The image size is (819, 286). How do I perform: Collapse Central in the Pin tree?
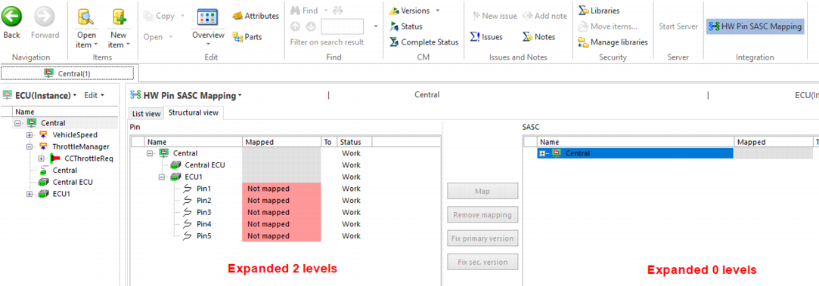click(150, 153)
